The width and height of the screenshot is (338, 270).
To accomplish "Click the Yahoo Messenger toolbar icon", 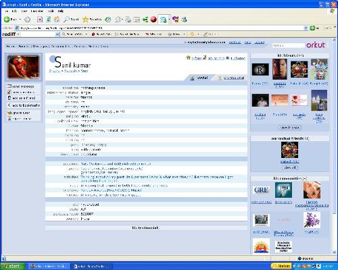I will 176,20.
